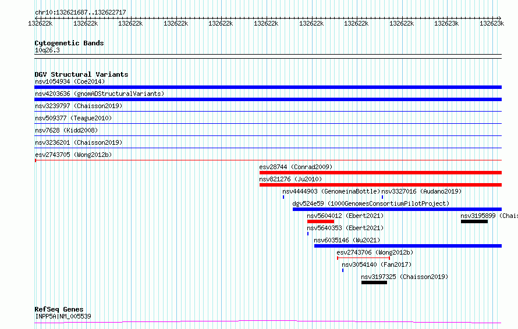Open the nsv7628 (Kidd2008) variant
This screenshot has height=329, width=518.
click(66, 130)
